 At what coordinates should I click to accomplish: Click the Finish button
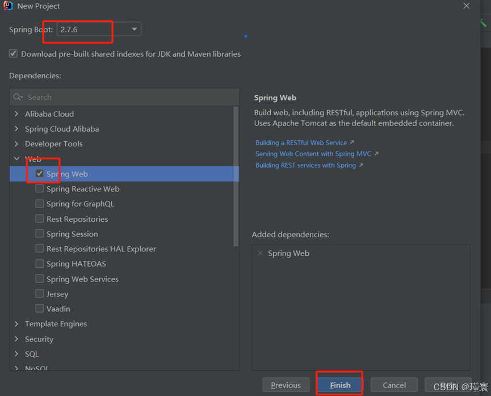340,385
